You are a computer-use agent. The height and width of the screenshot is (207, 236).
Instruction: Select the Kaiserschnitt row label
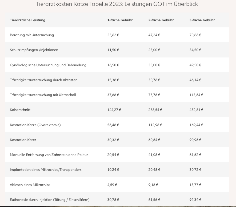20,110
